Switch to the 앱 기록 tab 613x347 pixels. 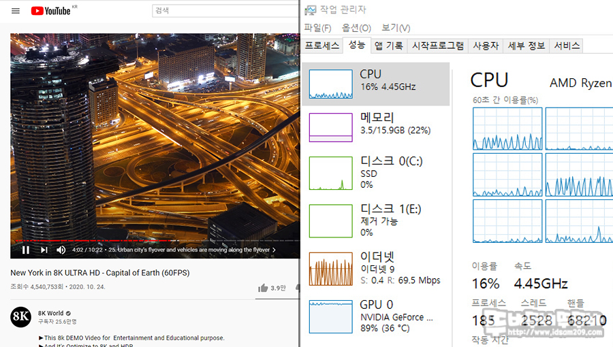(389, 46)
